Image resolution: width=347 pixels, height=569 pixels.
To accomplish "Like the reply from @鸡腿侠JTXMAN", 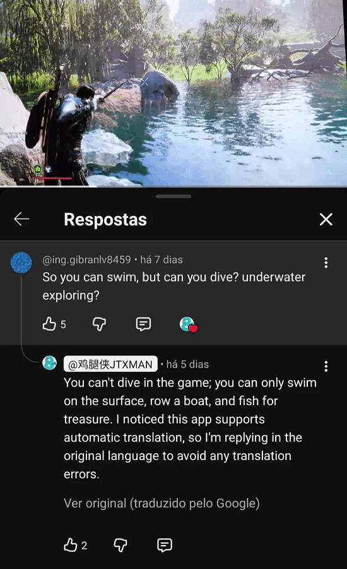I will pyautogui.click(x=71, y=544).
